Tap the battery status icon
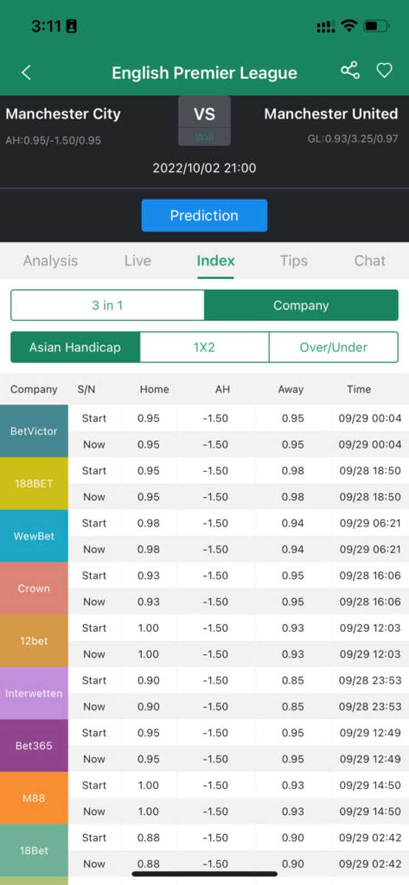Image resolution: width=409 pixels, height=885 pixels. [x=377, y=26]
